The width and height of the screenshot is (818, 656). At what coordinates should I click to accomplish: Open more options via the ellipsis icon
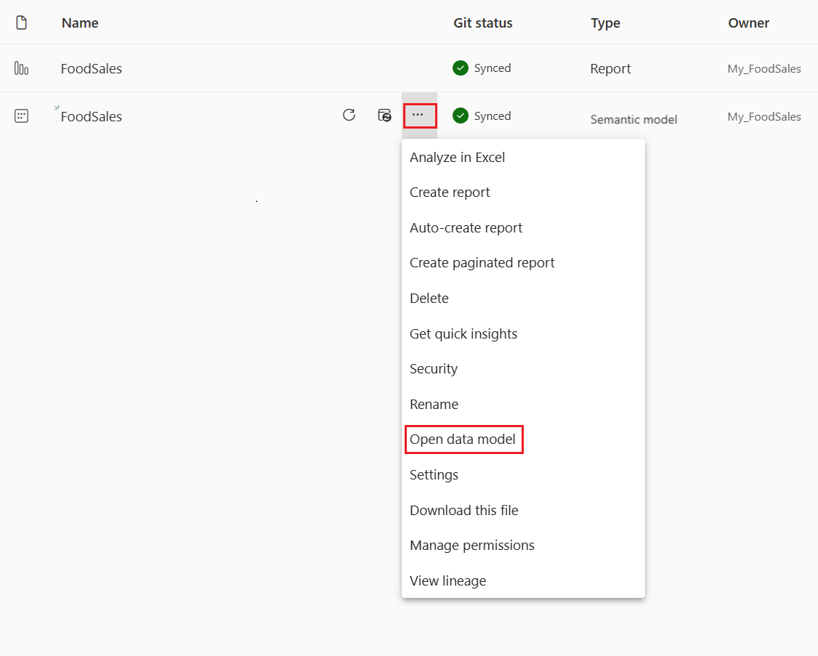pos(420,116)
